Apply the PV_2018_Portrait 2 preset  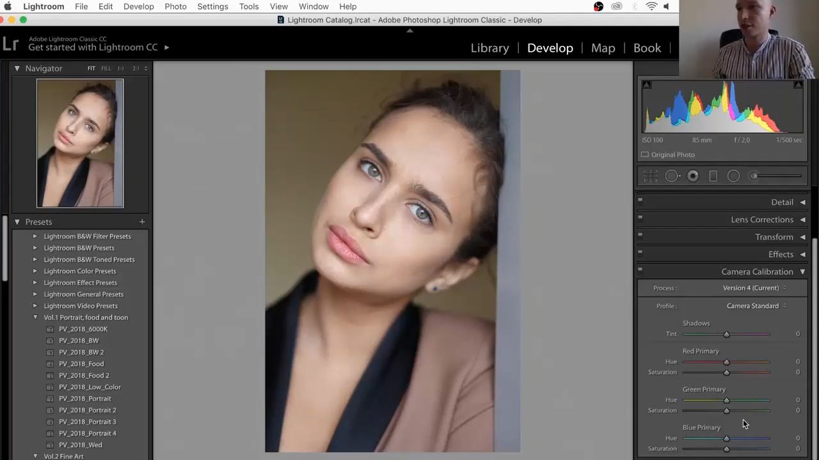click(87, 410)
